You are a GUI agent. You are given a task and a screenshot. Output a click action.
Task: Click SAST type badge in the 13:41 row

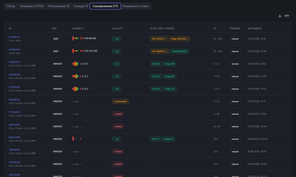(x=56, y=39)
